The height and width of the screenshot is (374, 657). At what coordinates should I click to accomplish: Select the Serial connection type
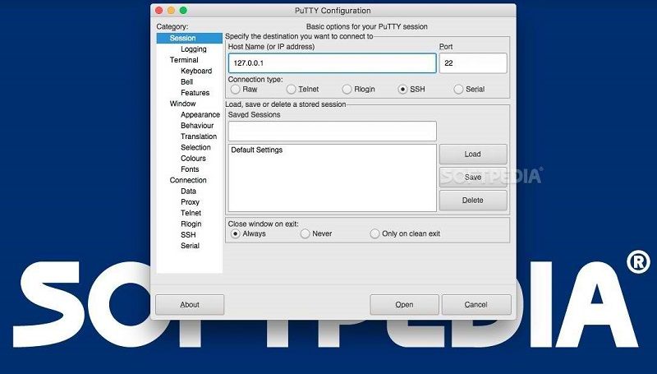coord(459,89)
